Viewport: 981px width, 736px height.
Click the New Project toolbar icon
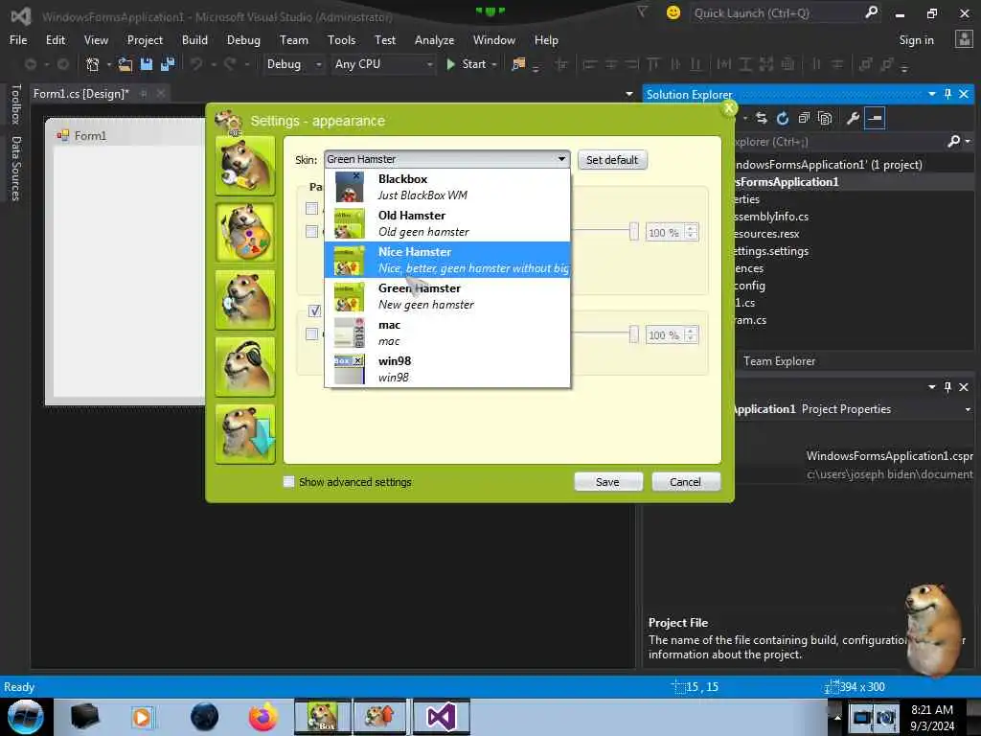(93, 64)
